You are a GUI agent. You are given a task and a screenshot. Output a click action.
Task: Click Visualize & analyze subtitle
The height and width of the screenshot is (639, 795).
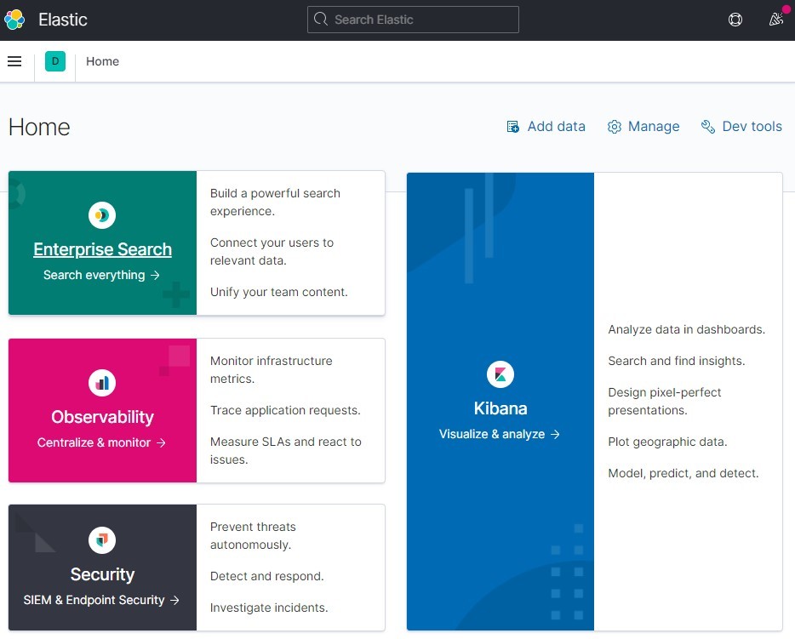(x=492, y=434)
